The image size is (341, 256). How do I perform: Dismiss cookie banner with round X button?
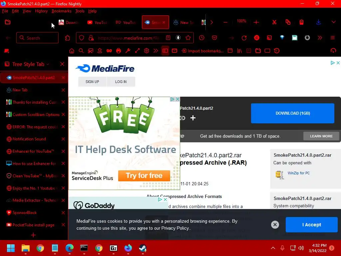pos(275,224)
